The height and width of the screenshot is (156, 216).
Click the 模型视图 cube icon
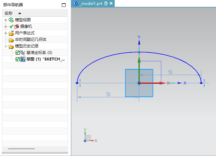[11, 20]
